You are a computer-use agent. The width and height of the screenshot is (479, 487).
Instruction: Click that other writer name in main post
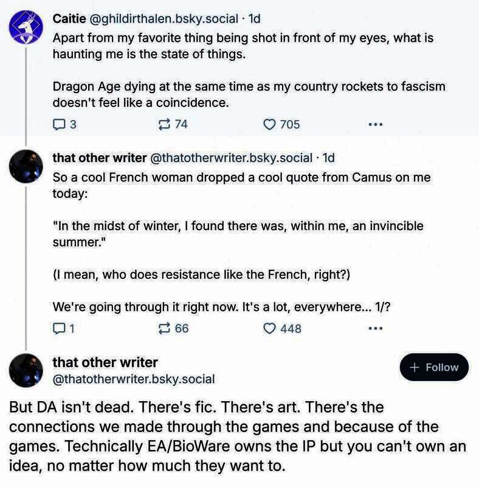coord(105,362)
